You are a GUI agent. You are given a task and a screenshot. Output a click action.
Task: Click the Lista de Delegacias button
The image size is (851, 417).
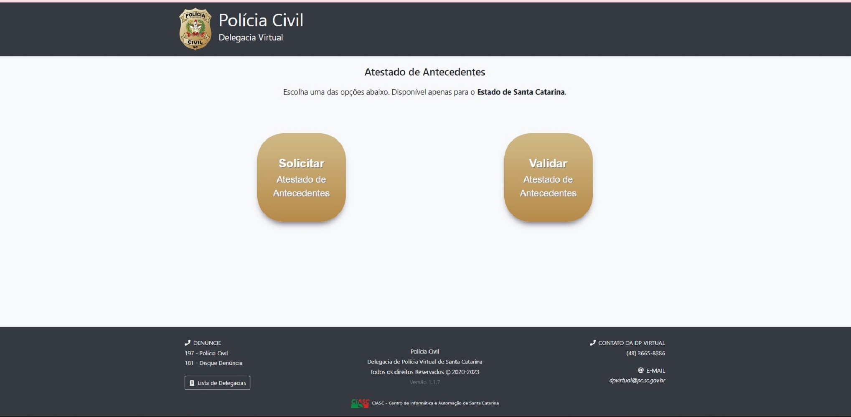pyautogui.click(x=217, y=383)
